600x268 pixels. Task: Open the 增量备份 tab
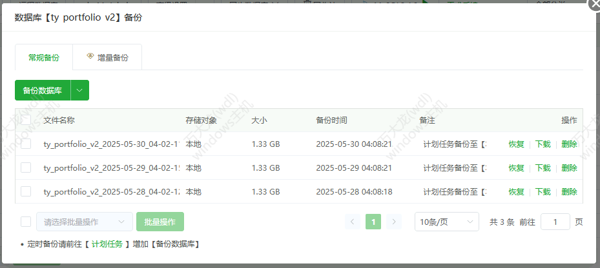[x=107, y=57]
